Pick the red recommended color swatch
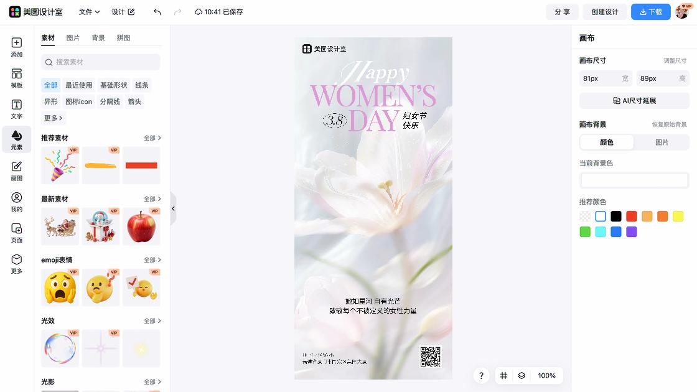Viewport: 697px width, 392px height. tap(631, 217)
